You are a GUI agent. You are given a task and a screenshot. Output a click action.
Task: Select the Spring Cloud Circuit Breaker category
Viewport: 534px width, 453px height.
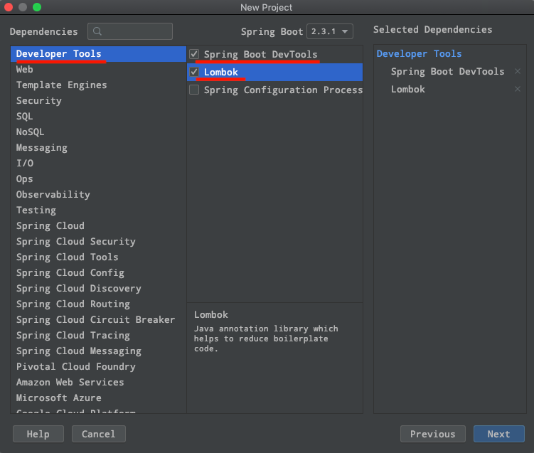[x=98, y=320]
